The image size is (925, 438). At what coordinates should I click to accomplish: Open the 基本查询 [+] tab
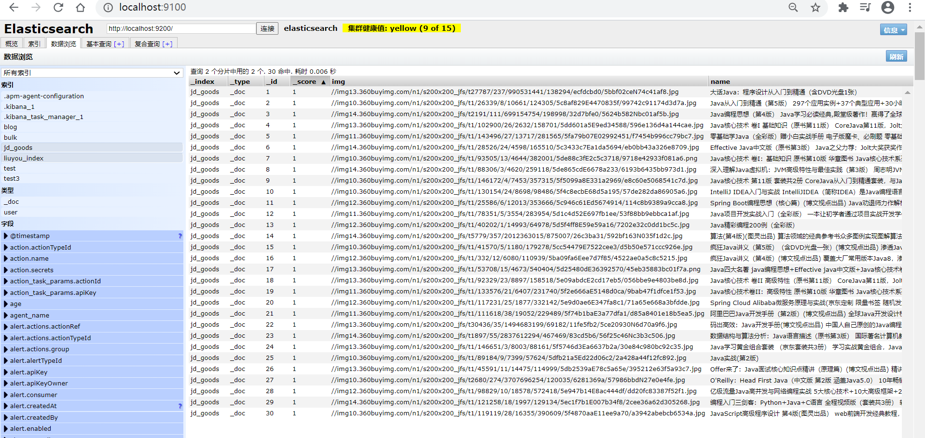click(105, 43)
